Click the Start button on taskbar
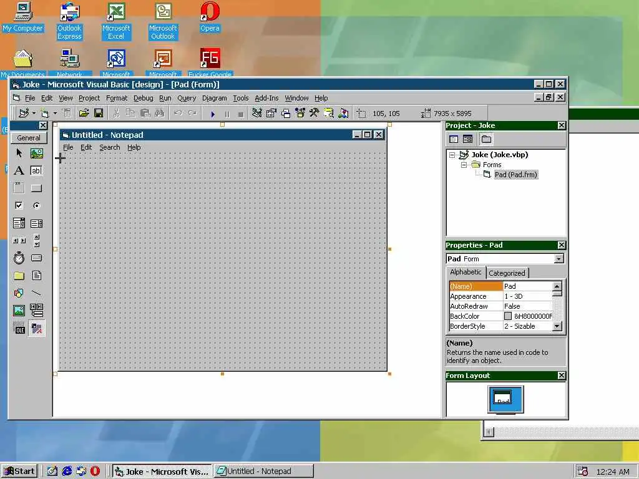 [19, 472]
